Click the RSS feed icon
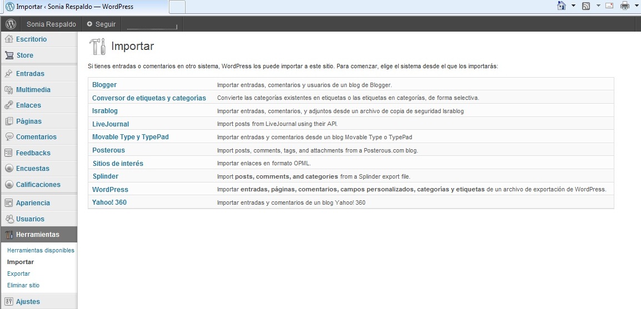Screen dimensions: 641x309 (585, 6)
